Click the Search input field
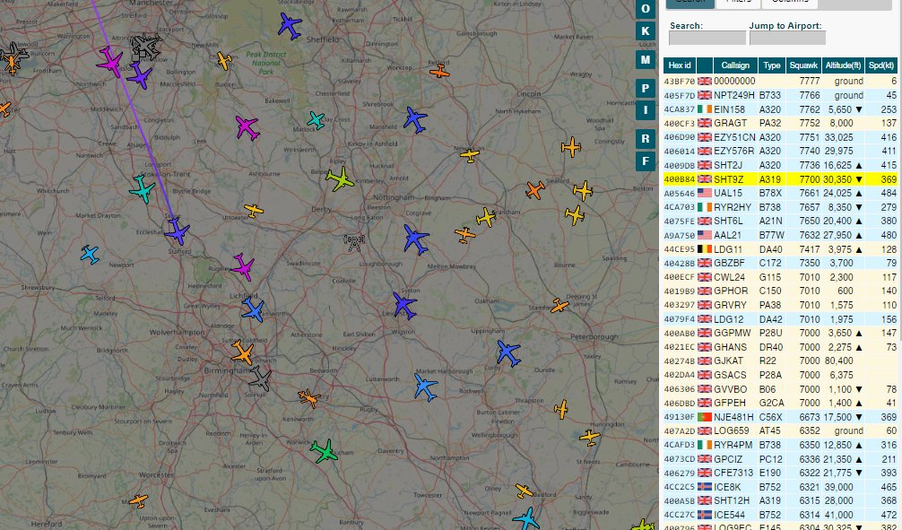Viewport: 902px width, 530px height. tap(707, 39)
